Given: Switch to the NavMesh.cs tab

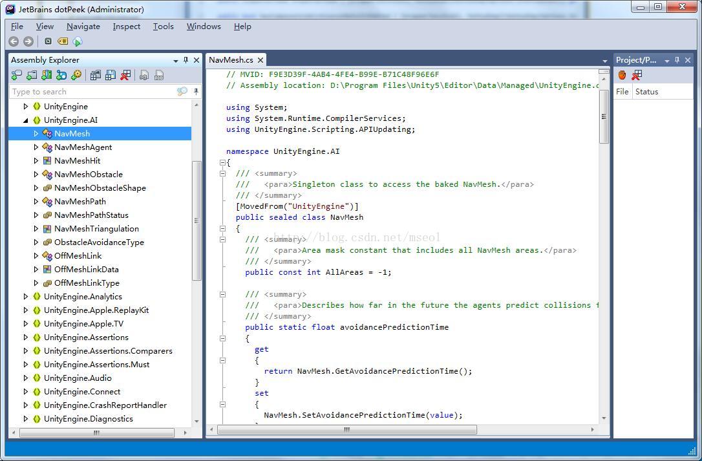Looking at the screenshot, I should [231, 59].
